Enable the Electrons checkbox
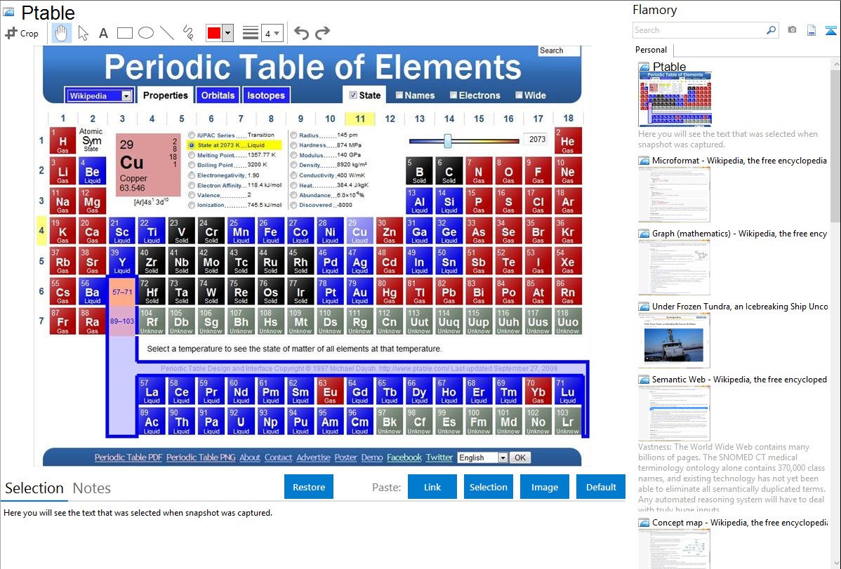 (x=453, y=95)
